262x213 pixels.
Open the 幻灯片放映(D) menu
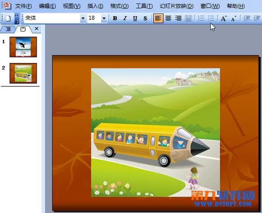(177, 6)
